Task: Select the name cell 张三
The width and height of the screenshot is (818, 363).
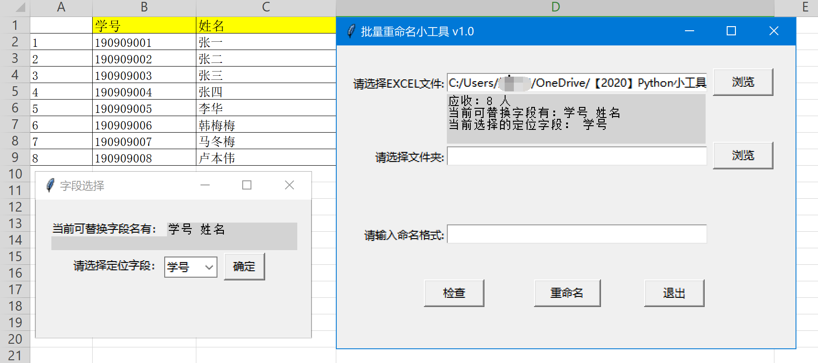Action: (266, 75)
